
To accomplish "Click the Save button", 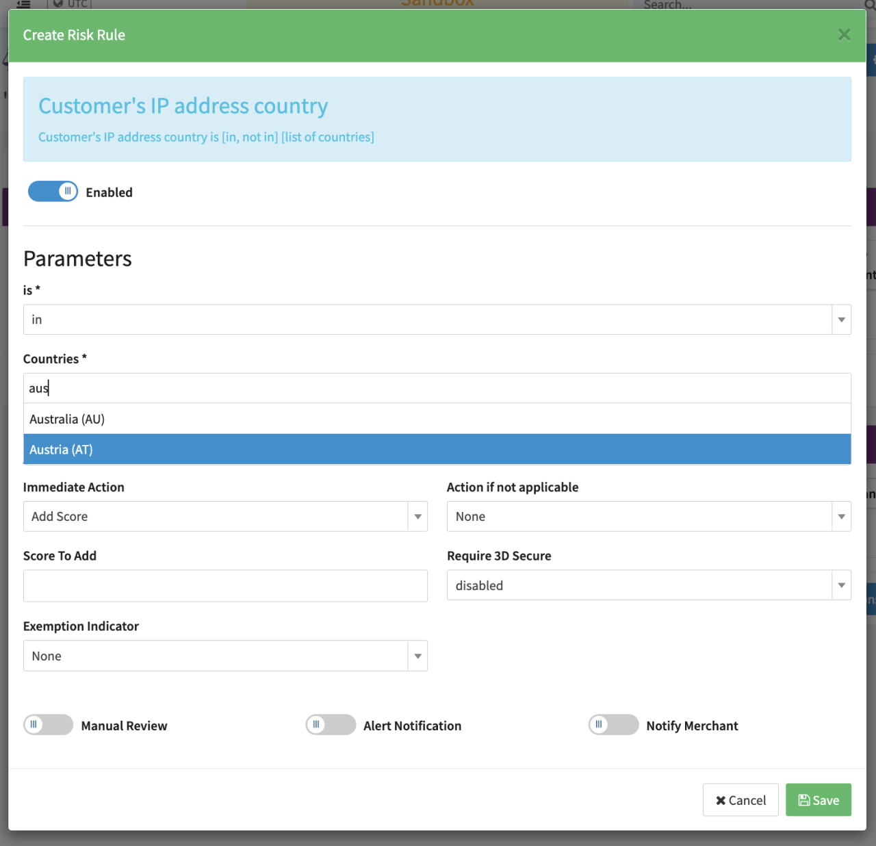I will [x=818, y=800].
